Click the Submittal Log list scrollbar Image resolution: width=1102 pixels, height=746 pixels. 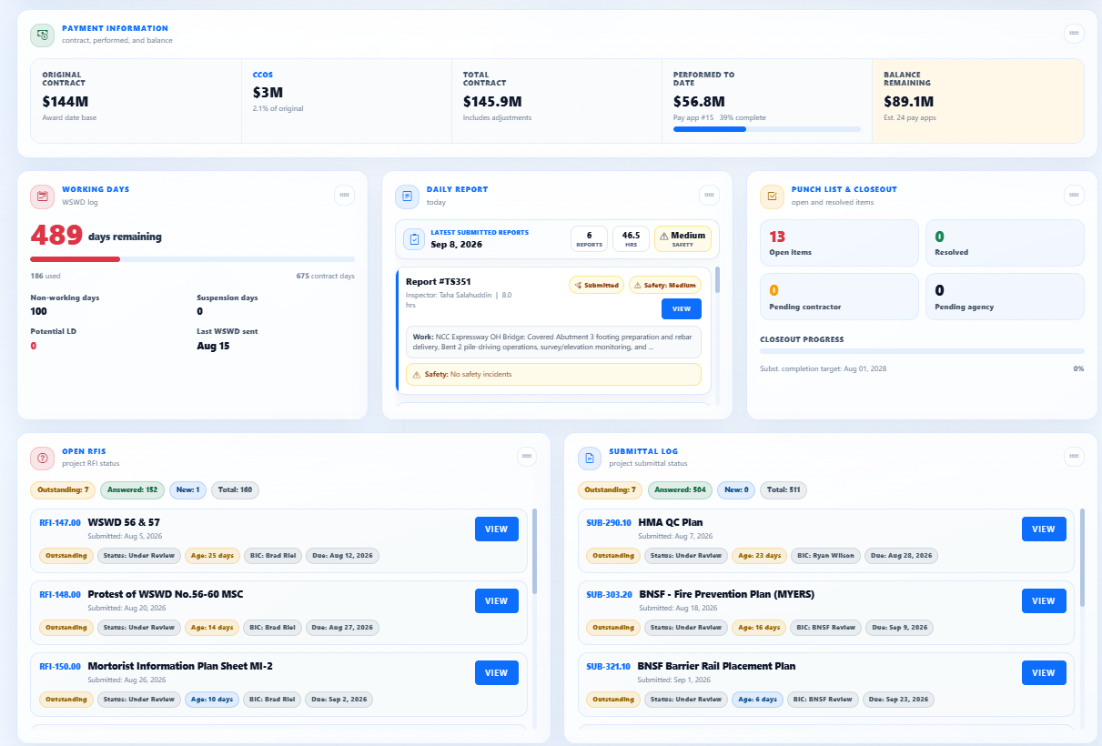click(1081, 557)
